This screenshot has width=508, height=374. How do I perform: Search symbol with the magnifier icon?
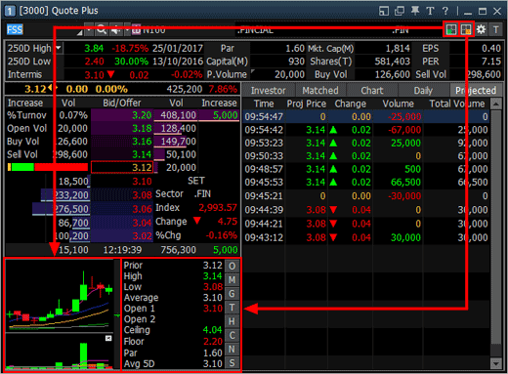pos(102,29)
